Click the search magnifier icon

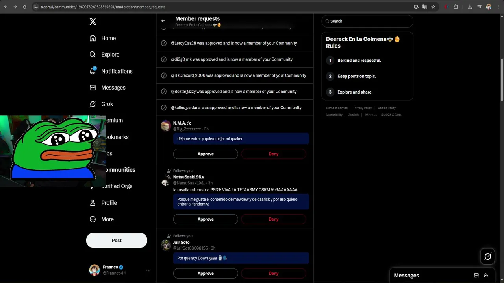pyautogui.click(x=327, y=21)
